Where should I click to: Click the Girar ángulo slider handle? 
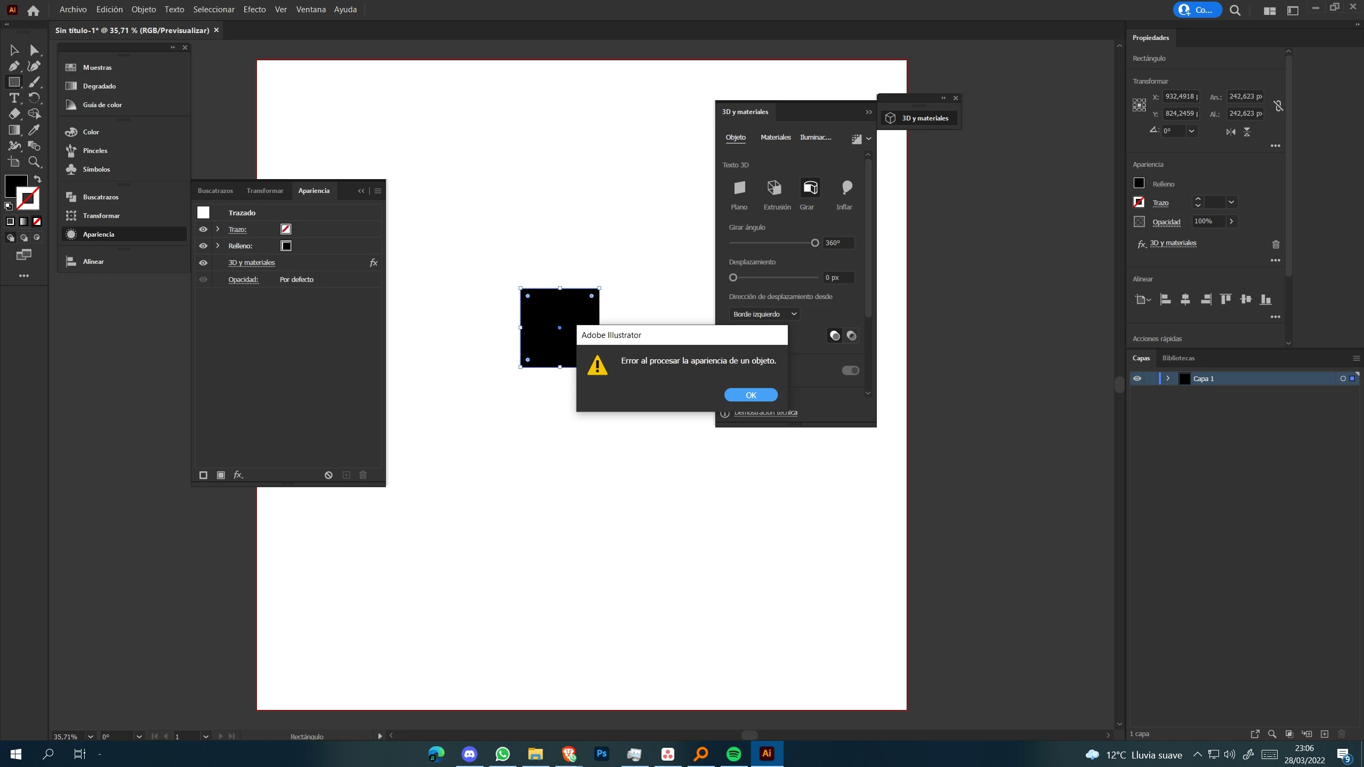coord(814,243)
